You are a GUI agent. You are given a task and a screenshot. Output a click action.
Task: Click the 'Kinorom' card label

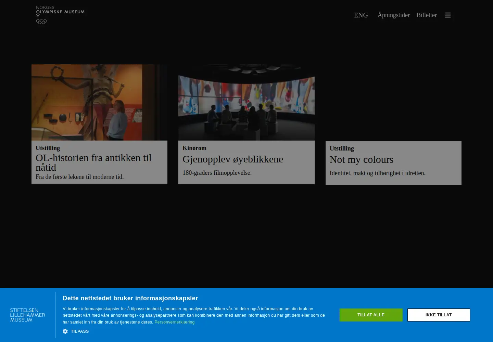click(x=194, y=148)
